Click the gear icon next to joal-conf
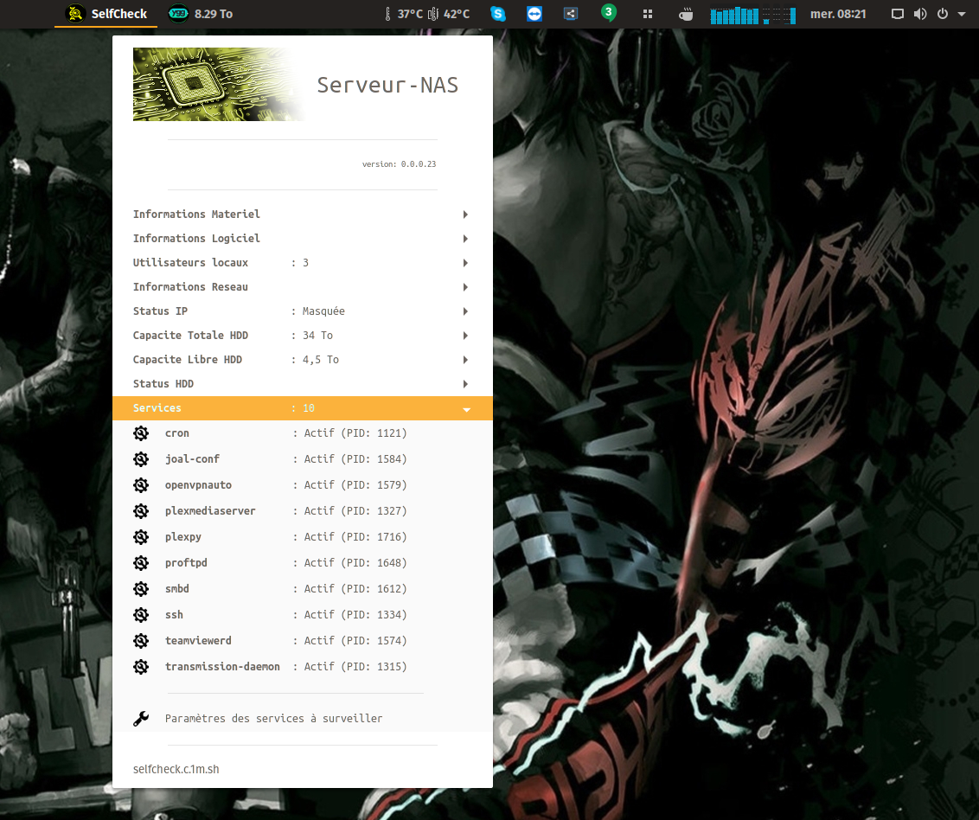 pos(141,459)
